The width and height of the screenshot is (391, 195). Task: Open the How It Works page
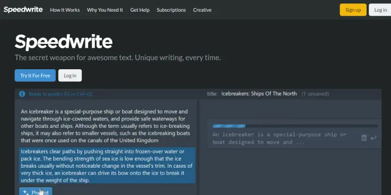pyautogui.click(x=65, y=10)
